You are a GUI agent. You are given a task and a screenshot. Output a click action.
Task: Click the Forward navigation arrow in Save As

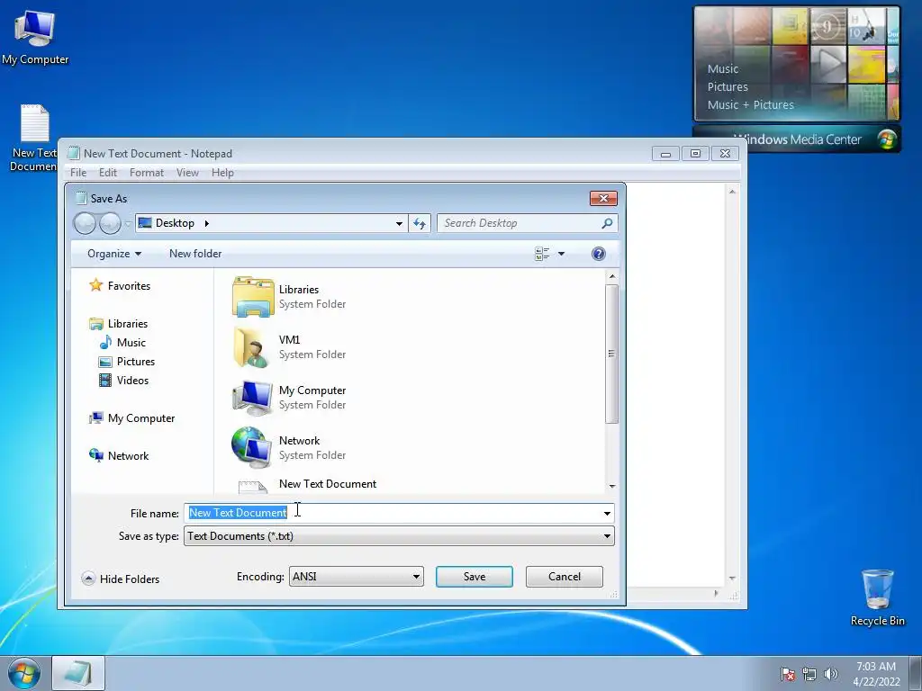[110, 223]
